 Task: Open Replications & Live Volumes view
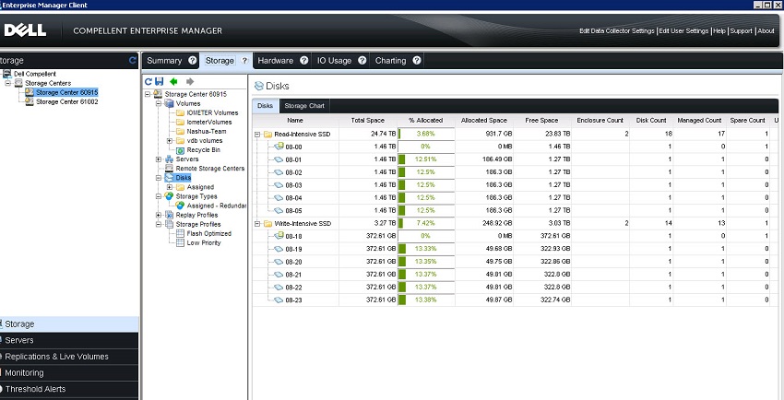69,357
